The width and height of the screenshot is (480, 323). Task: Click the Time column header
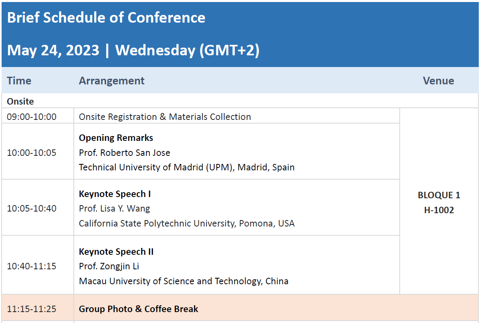19,81
